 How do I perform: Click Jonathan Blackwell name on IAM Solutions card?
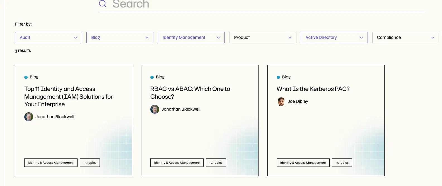pyautogui.click(x=55, y=117)
